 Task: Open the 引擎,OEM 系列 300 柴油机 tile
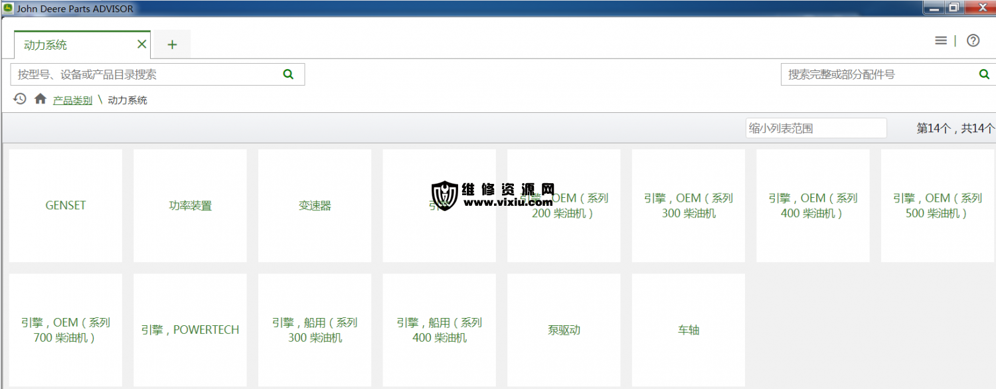pyautogui.click(x=689, y=206)
